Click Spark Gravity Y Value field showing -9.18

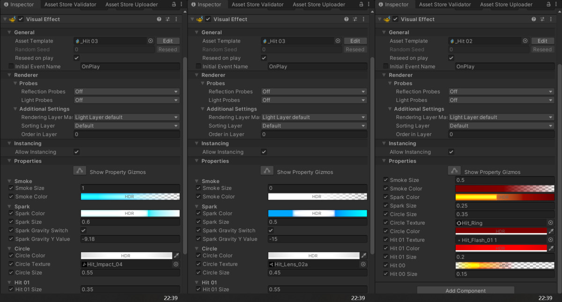[130, 239]
